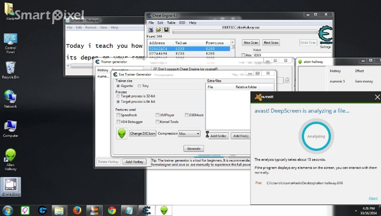This screenshot has height=216, width=381.
Task: Click Next Scan in Cheat Engine
Action: tap(271, 43)
